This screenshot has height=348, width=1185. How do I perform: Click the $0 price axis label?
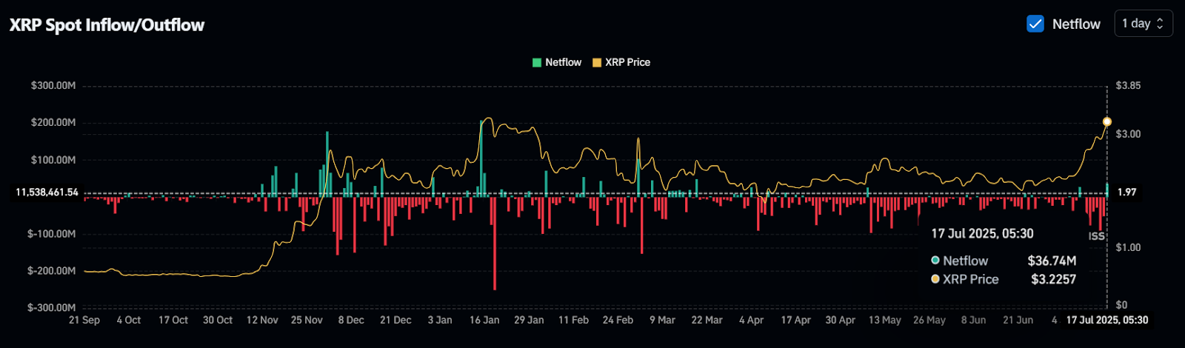pyautogui.click(x=1121, y=305)
